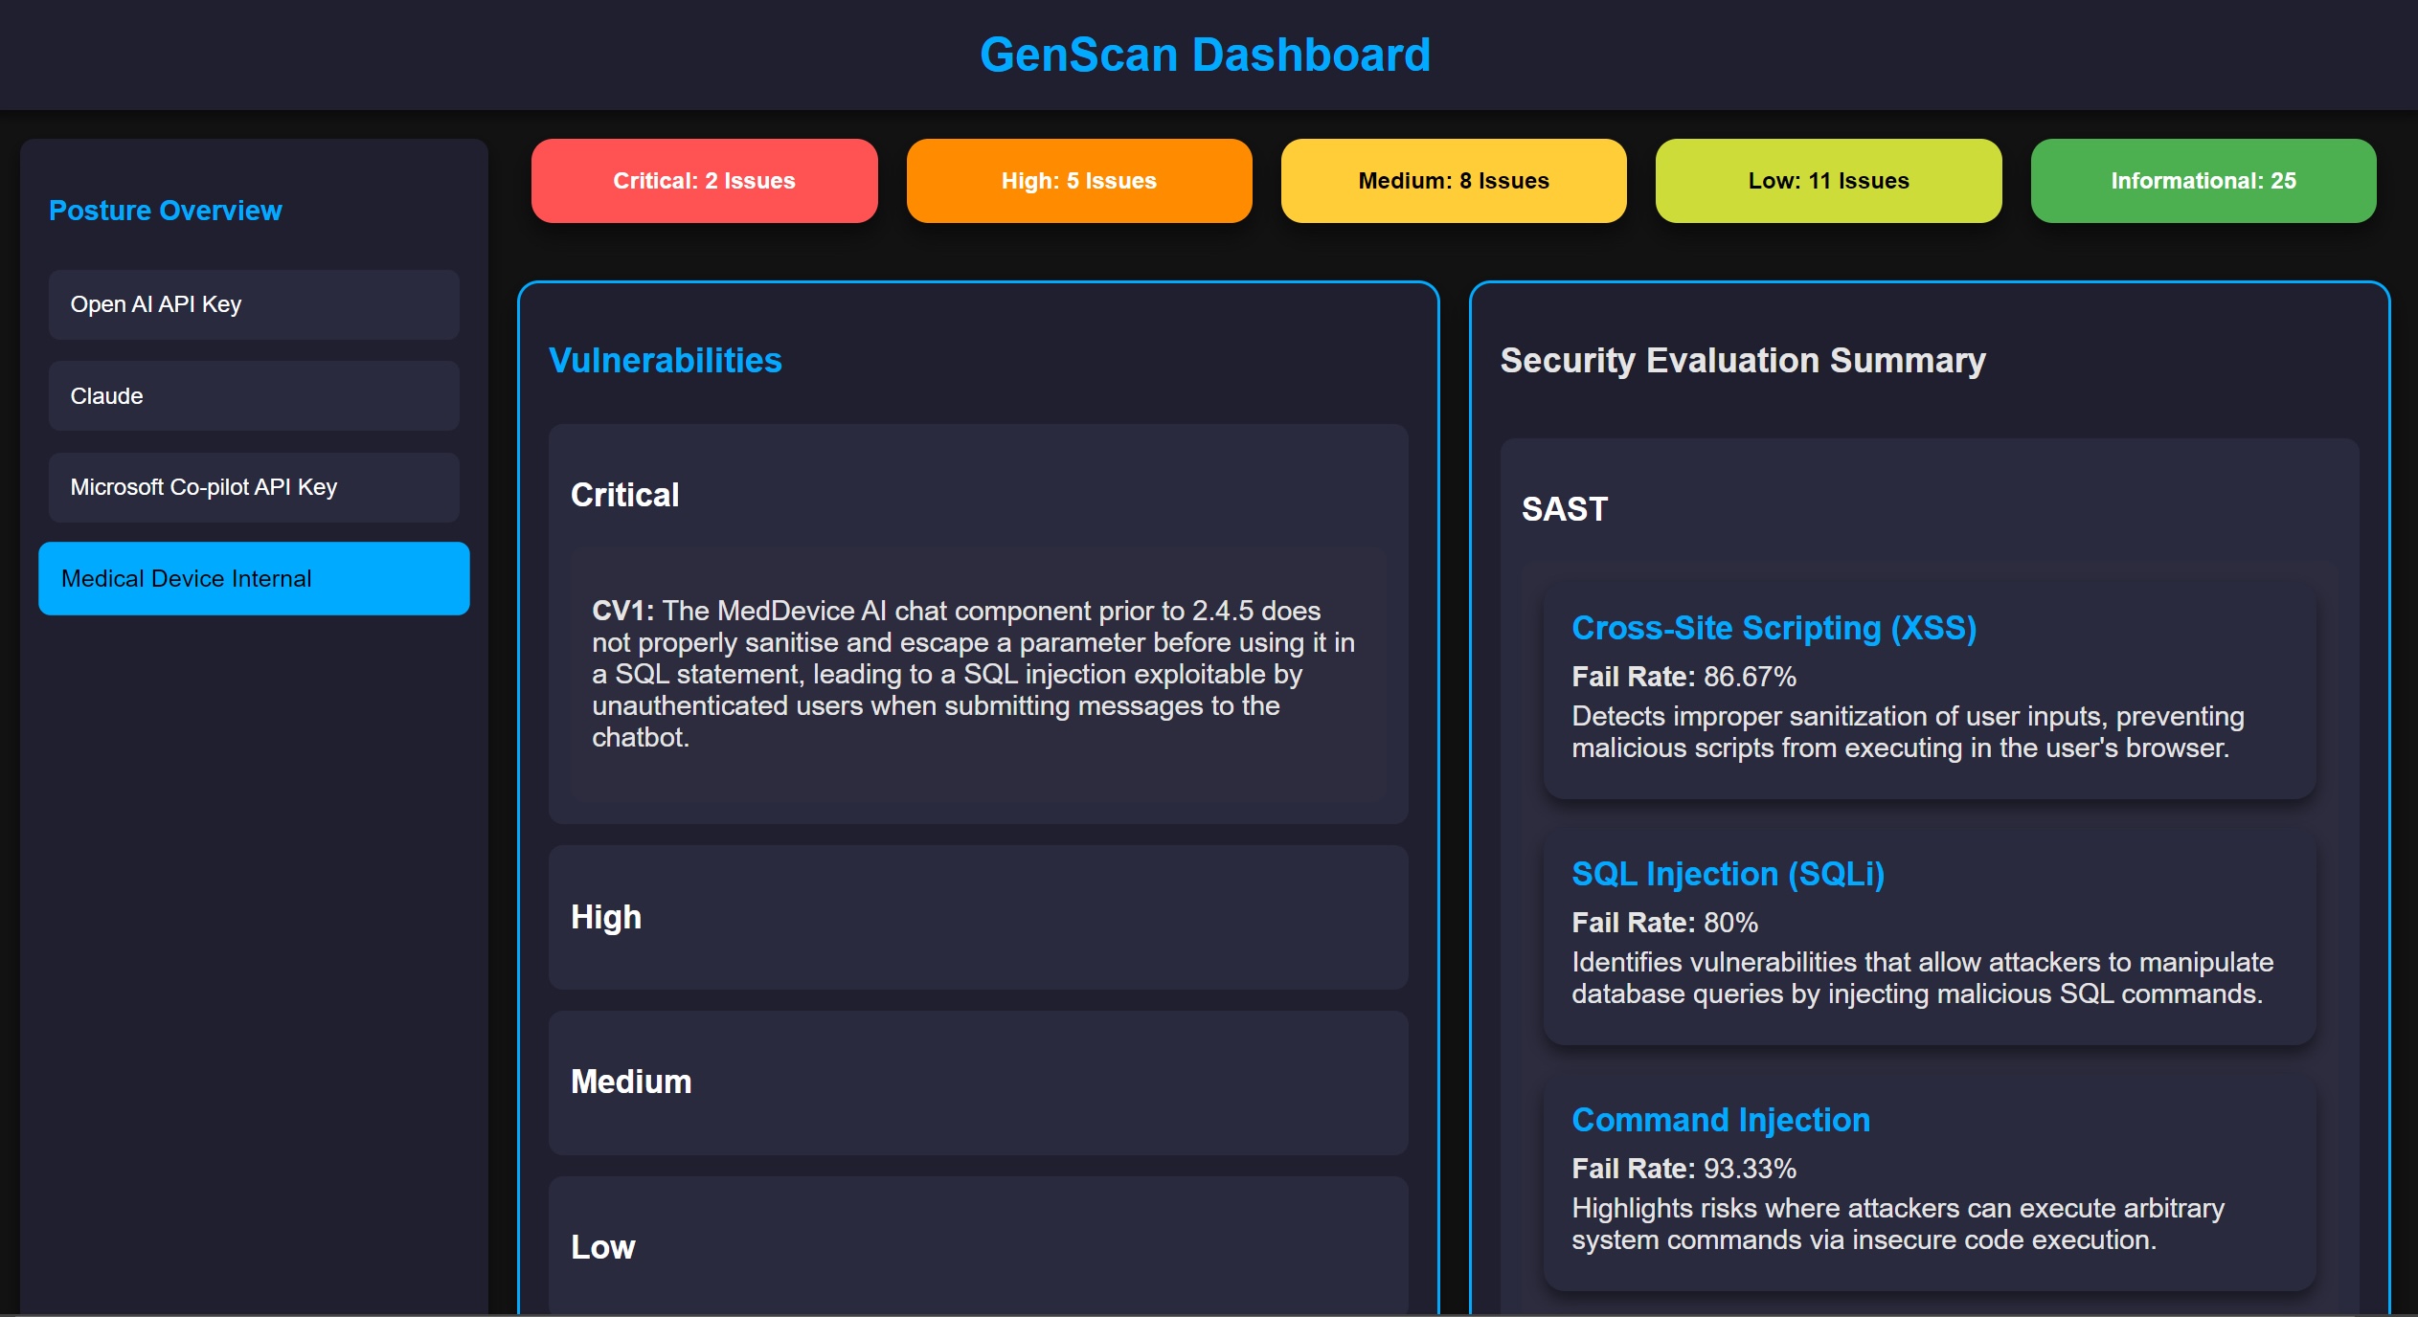Image resolution: width=2418 pixels, height=1317 pixels.
Task: Switch to the Open AI API Key posture
Action: pos(253,303)
